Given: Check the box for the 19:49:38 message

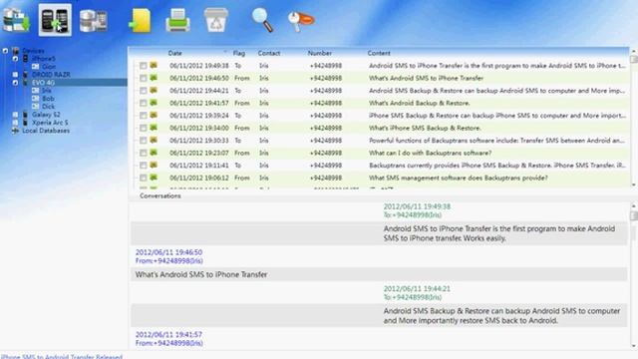Looking at the screenshot, I should [144, 66].
